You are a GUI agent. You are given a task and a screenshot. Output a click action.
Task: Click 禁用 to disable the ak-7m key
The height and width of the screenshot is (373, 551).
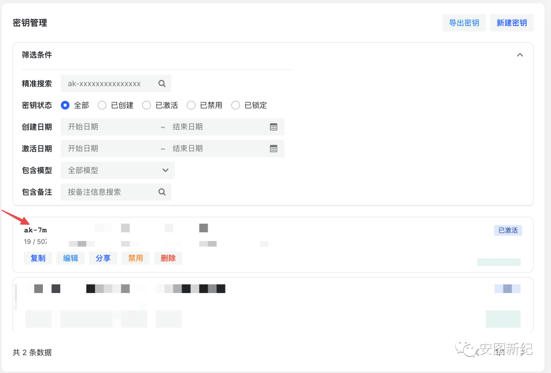135,258
